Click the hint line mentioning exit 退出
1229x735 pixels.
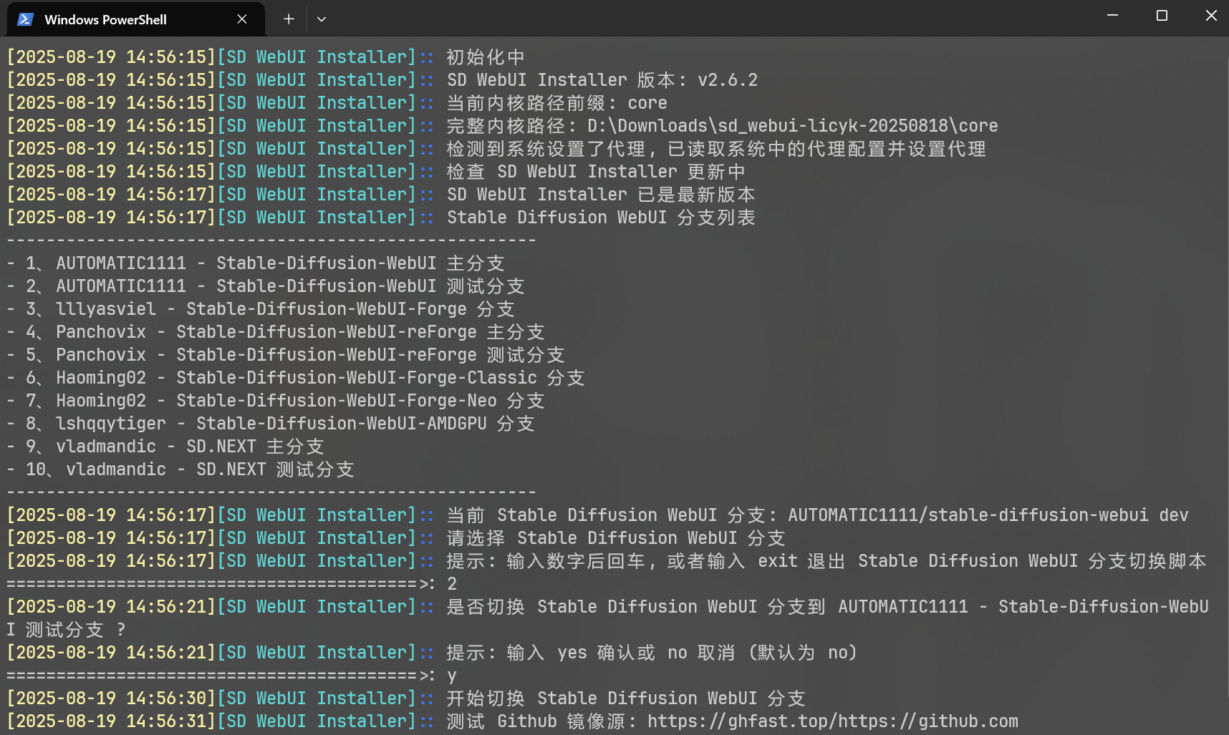pos(826,561)
